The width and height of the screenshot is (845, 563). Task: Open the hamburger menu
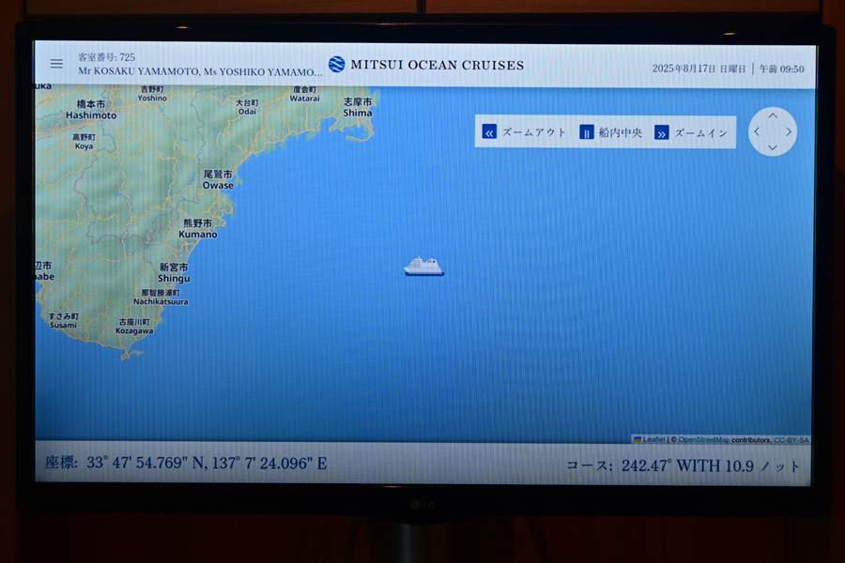[56, 64]
